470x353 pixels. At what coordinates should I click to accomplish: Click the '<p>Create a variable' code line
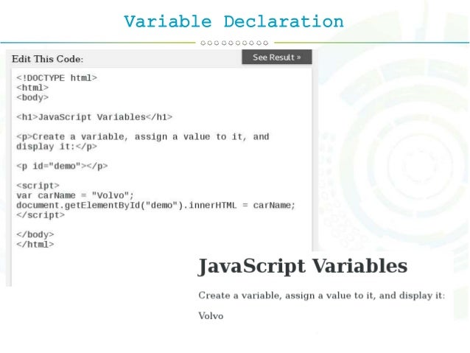143,137
